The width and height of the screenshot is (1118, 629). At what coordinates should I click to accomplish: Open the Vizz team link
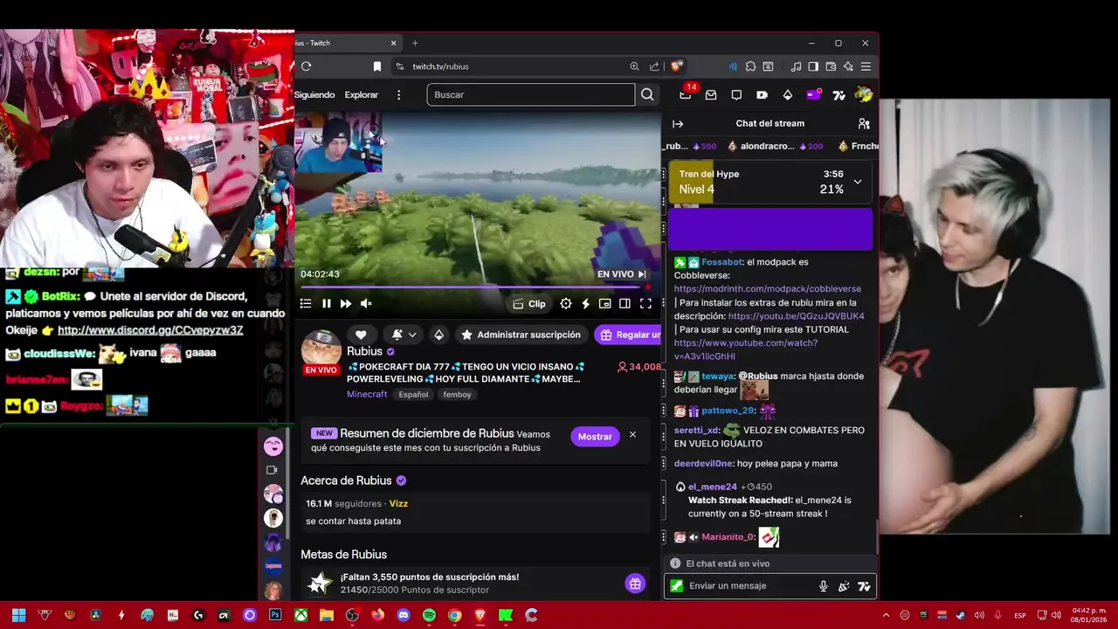(398, 503)
